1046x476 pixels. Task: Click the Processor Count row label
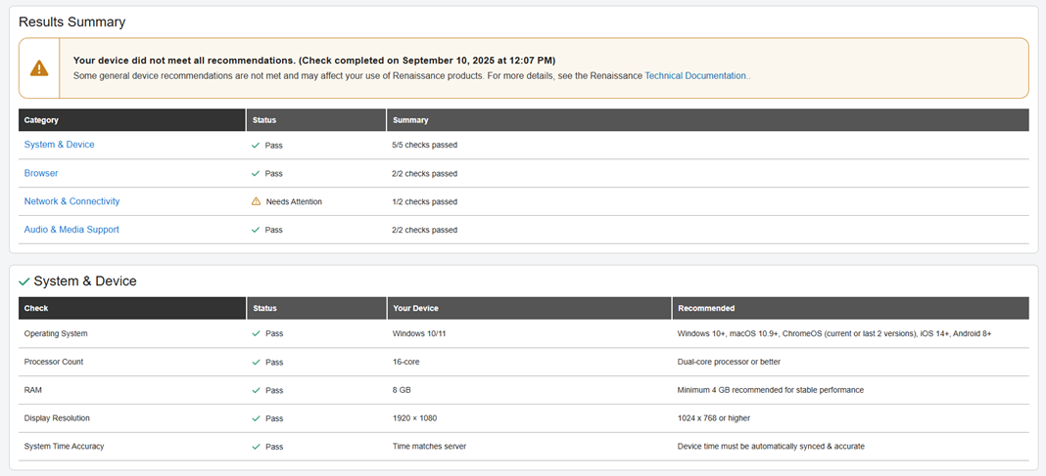coord(54,362)
